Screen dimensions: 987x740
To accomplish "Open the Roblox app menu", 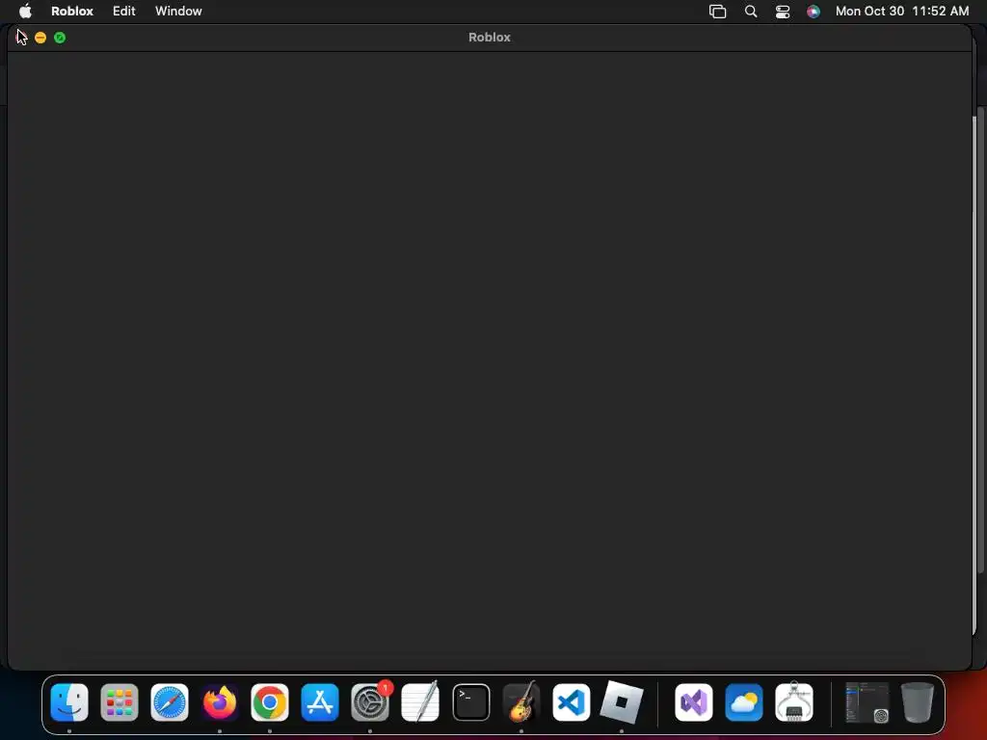I will point(71,11).
